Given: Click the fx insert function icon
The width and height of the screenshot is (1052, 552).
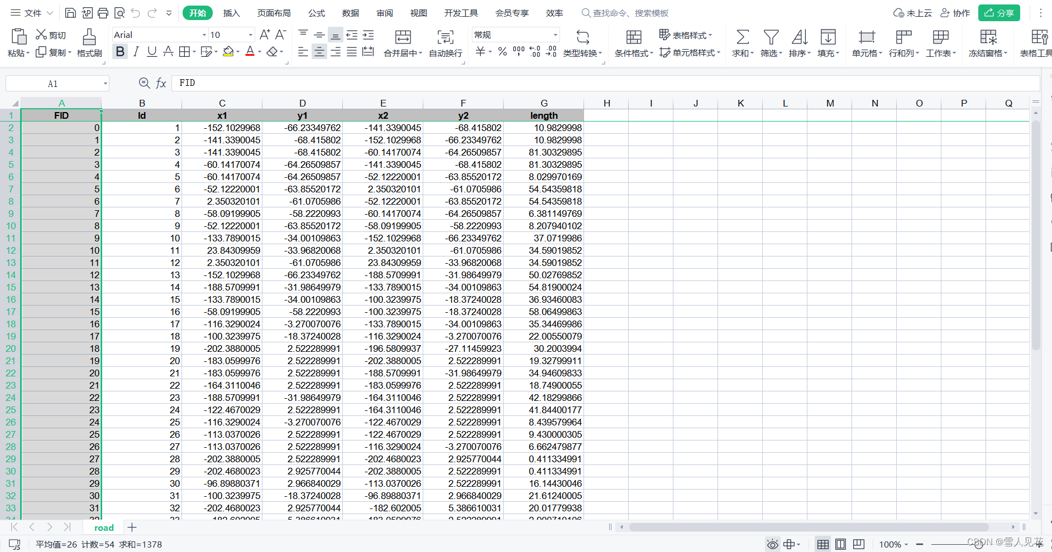Looking at the screenshot, I should (x=161, y=83).
